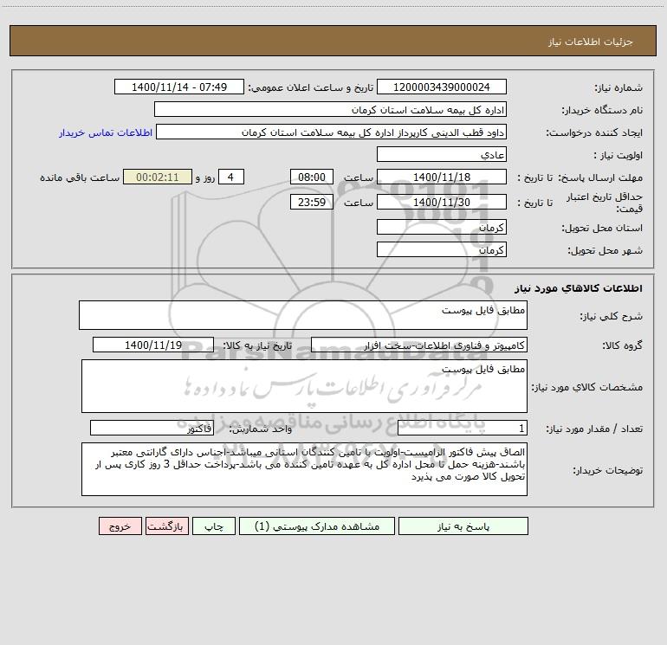This screenshot has height=645, width=667.
Task: Click the اطلاعات کالاهای مورد نیاز heading
Action: (579, 288)
